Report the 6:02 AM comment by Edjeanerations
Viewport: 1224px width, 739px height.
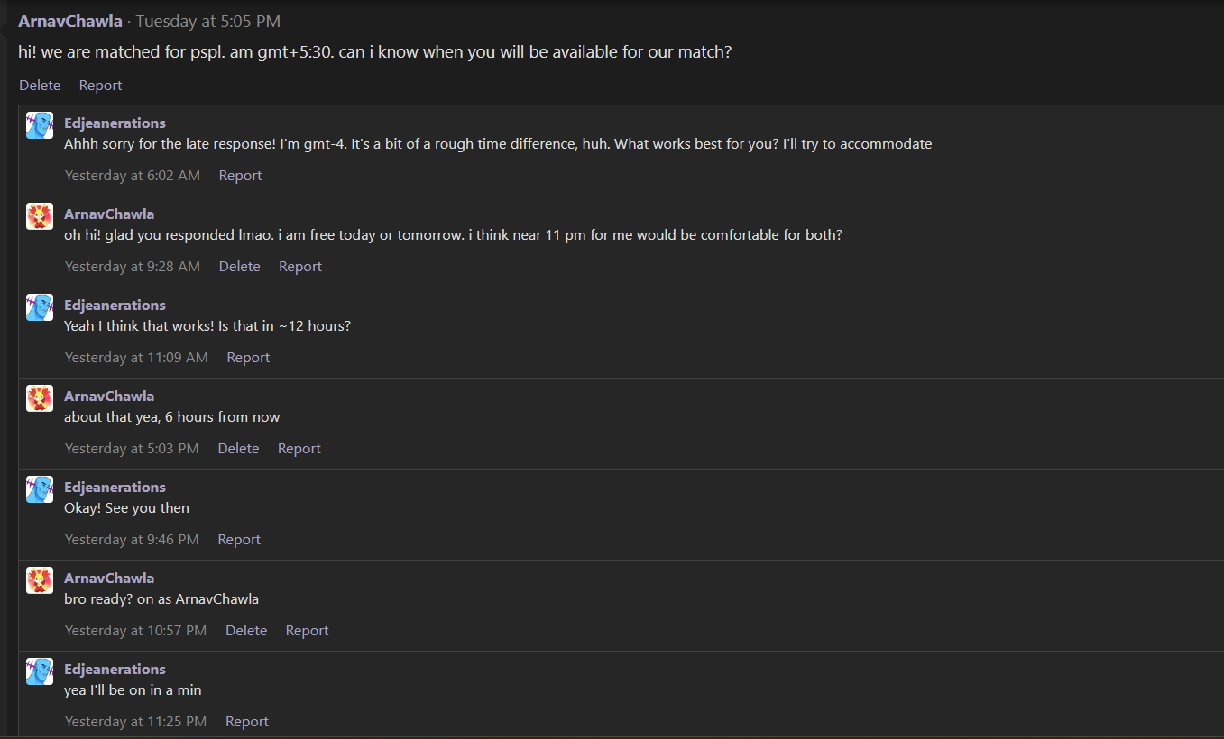tap(240, 176)
